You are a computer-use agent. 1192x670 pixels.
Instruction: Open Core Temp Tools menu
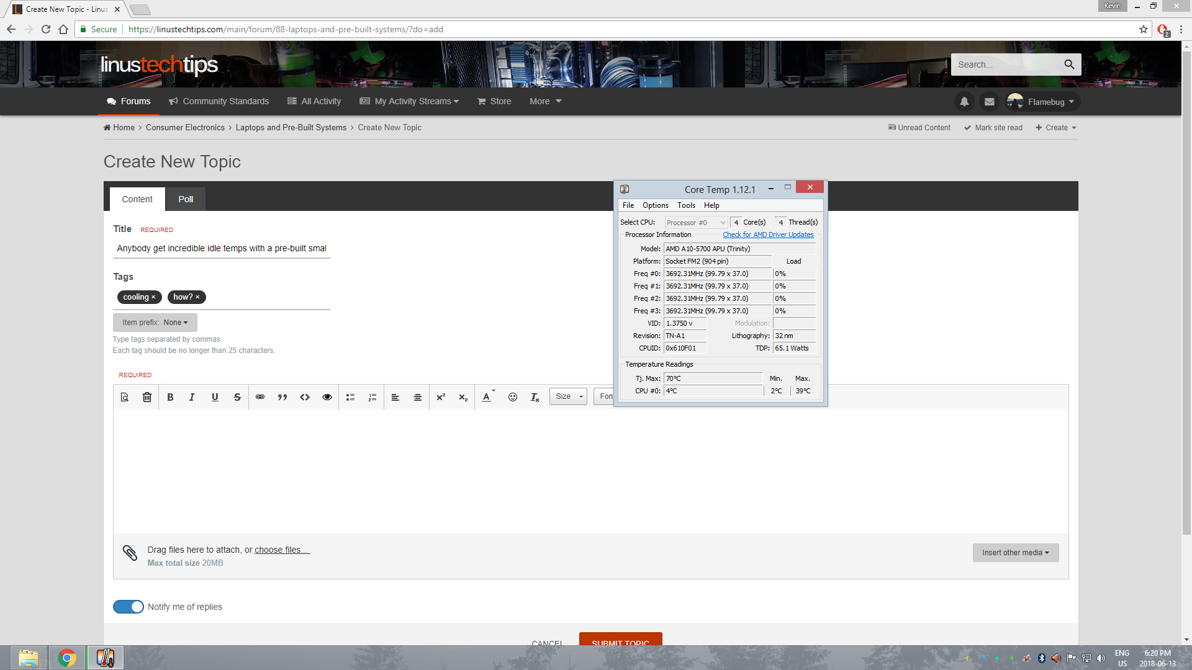[686, 205]
